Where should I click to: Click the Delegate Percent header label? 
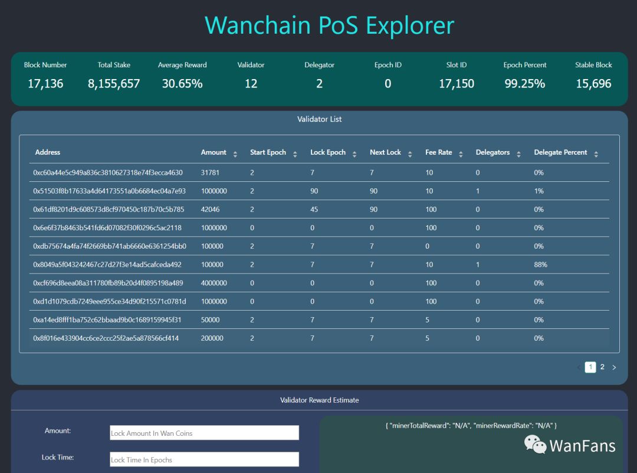point(560,152)
